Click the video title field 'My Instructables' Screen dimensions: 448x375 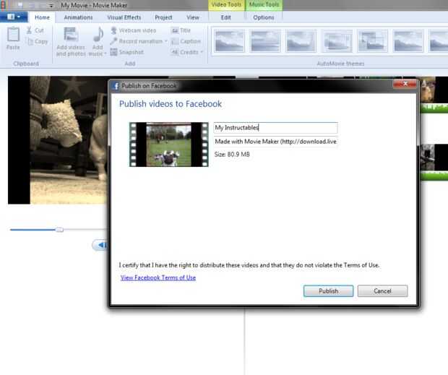click(x=276, y=128)
